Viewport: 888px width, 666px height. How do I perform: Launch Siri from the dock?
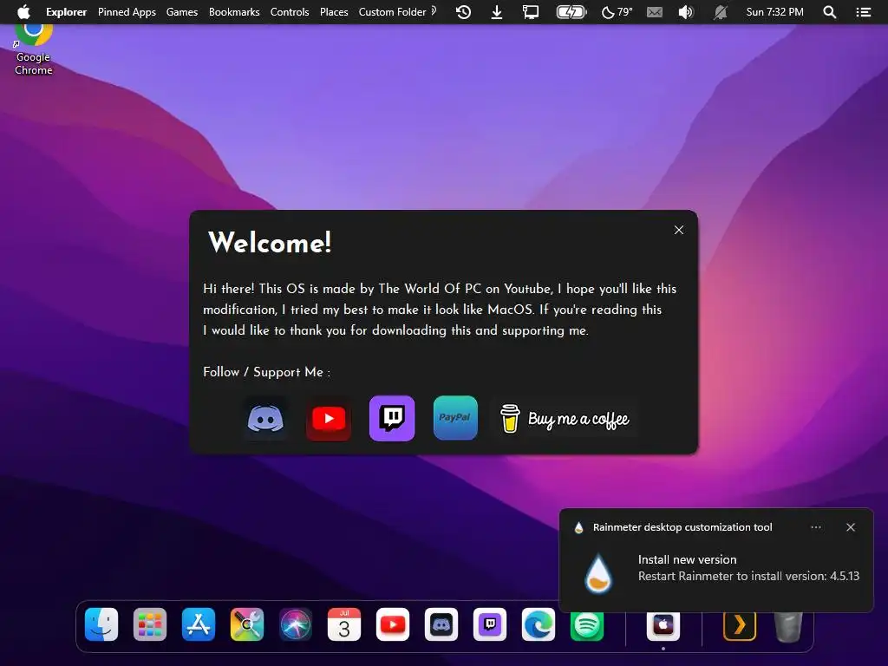click(x=296, y=624)
